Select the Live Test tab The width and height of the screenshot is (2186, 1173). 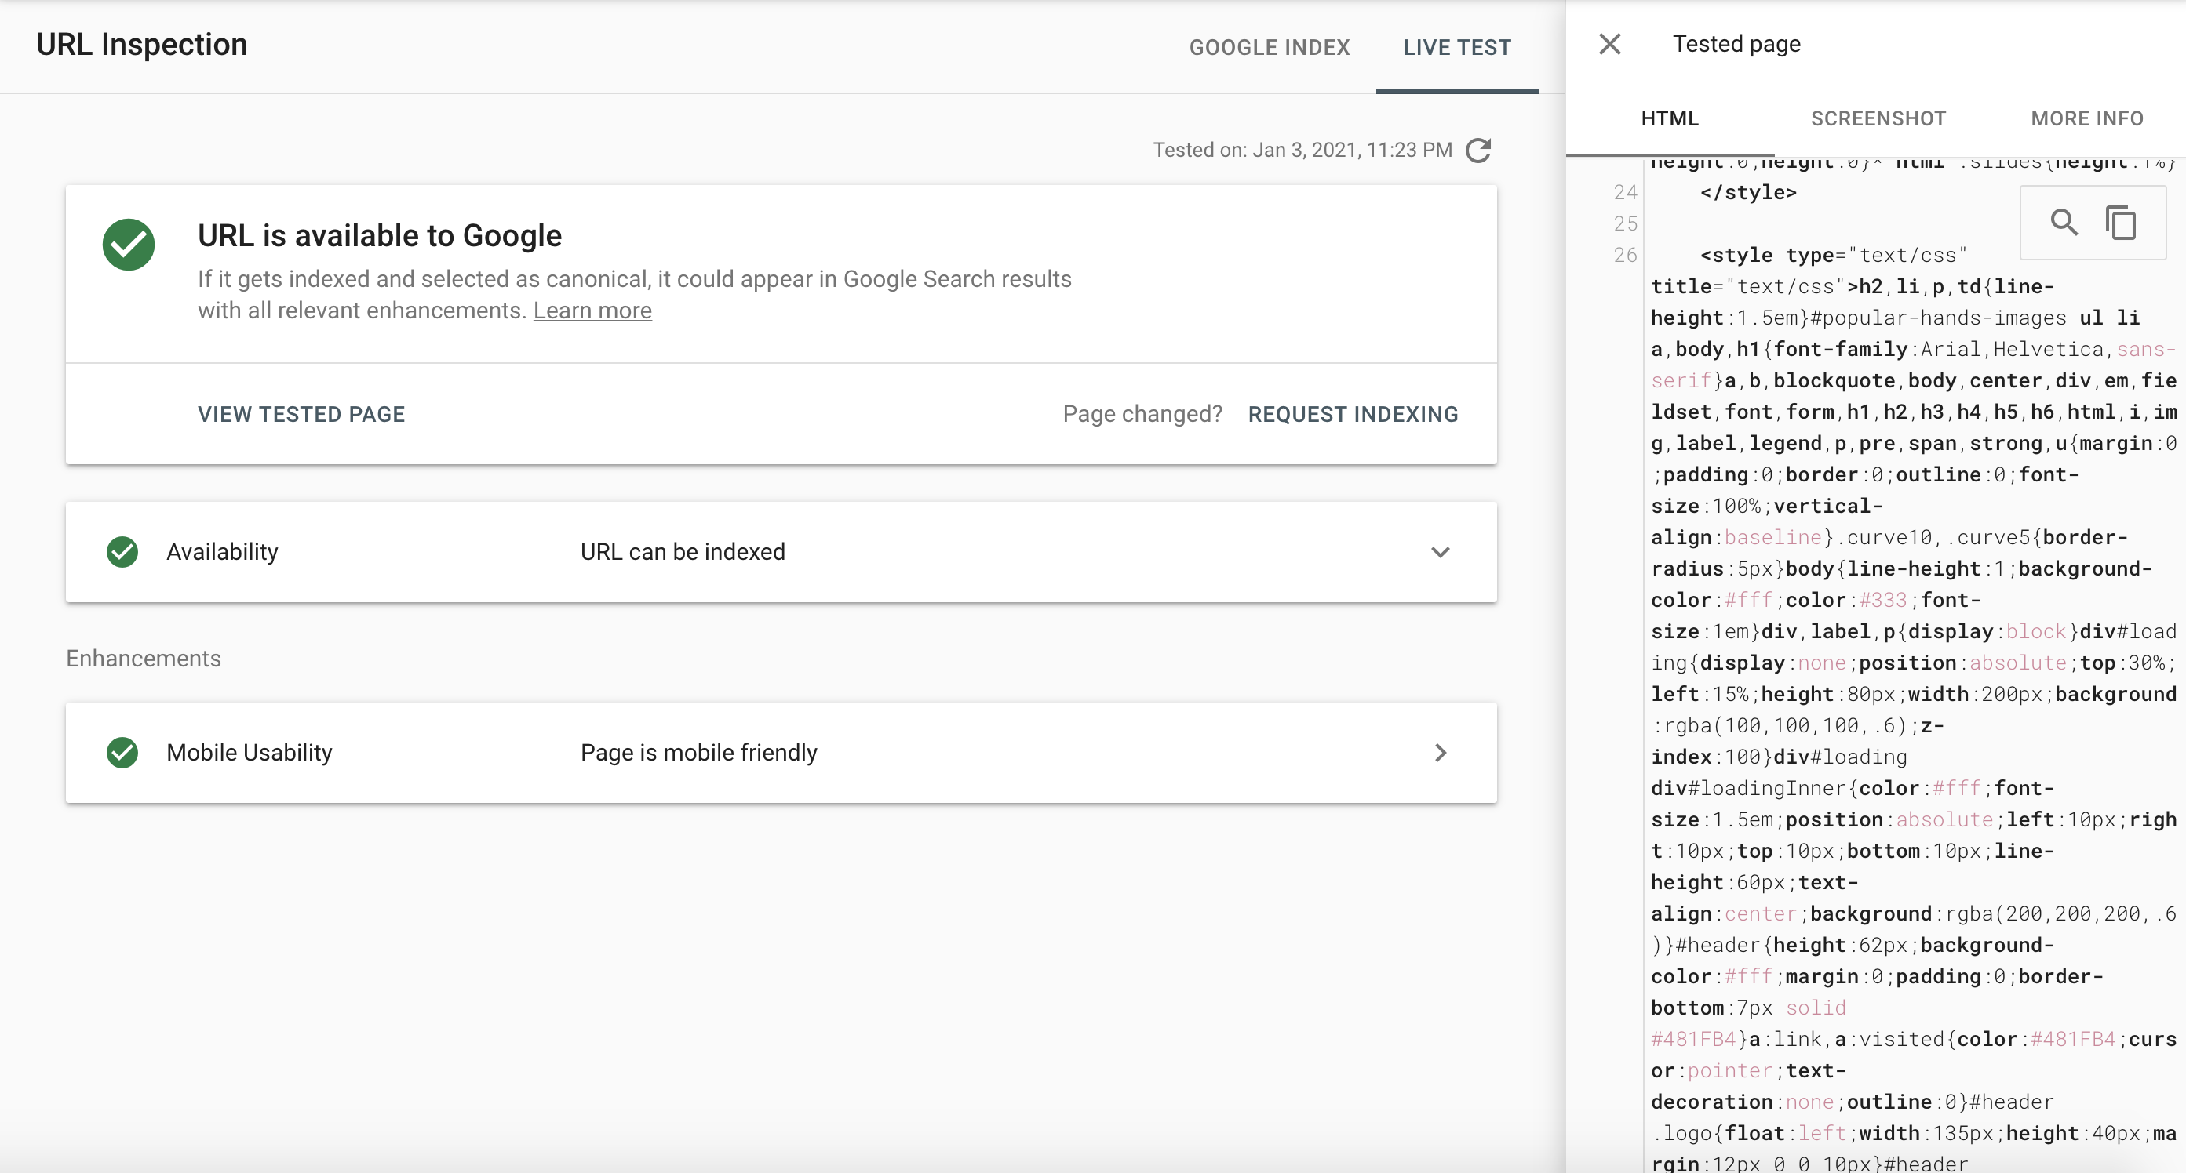[x=1457, y=48]
